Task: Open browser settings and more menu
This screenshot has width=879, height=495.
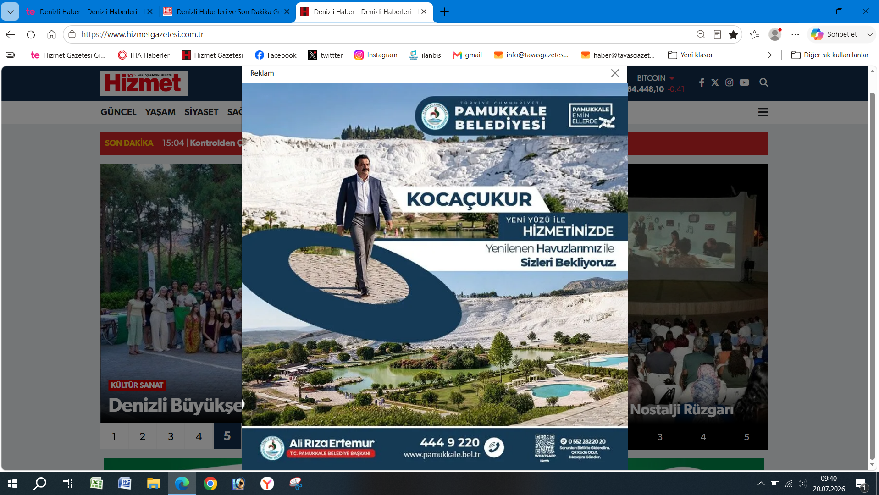Action: (796, 34)
